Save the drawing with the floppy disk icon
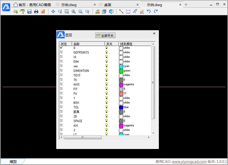Screen dimensions: 228x165 [29, 12]
